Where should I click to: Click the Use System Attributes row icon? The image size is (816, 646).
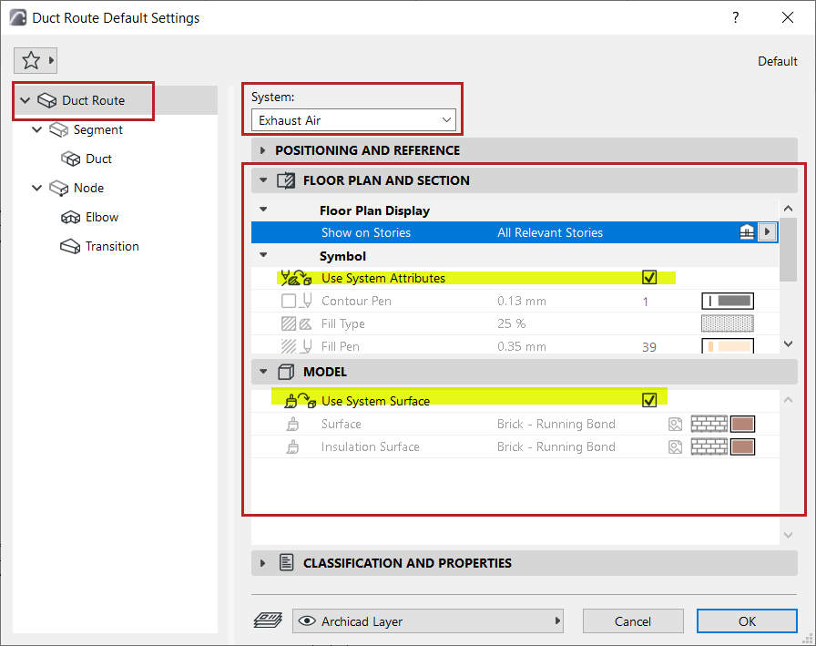click(296, 278)
